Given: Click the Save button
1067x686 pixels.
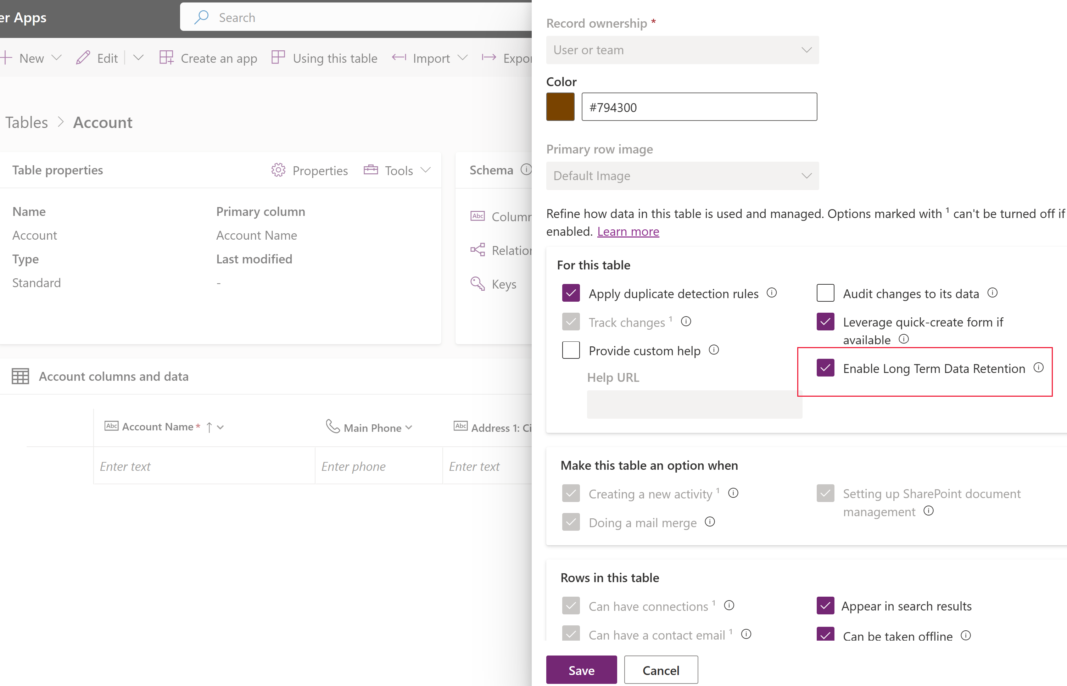Looking at the screenshot, I should [x=581, y=670].
